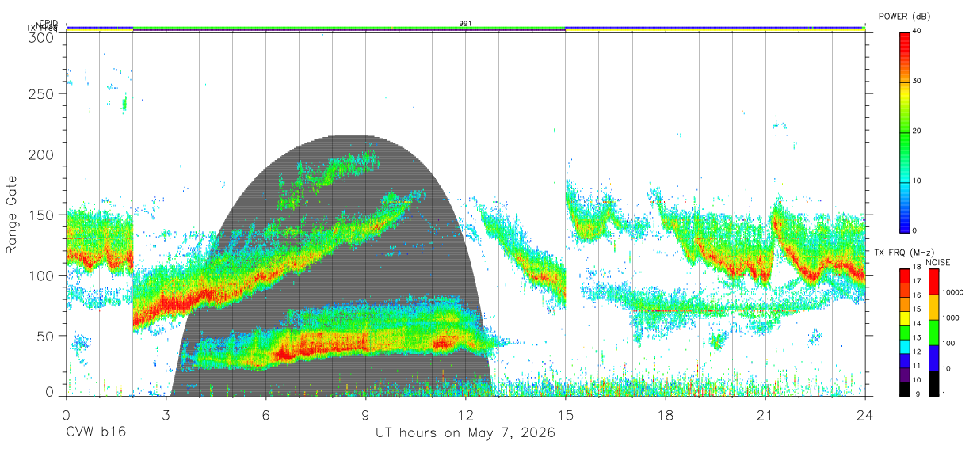Click the 16 label on TX FRQ scale

[x=917, y=295]
